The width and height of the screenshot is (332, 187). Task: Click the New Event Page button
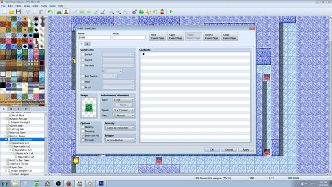(158, 36)
